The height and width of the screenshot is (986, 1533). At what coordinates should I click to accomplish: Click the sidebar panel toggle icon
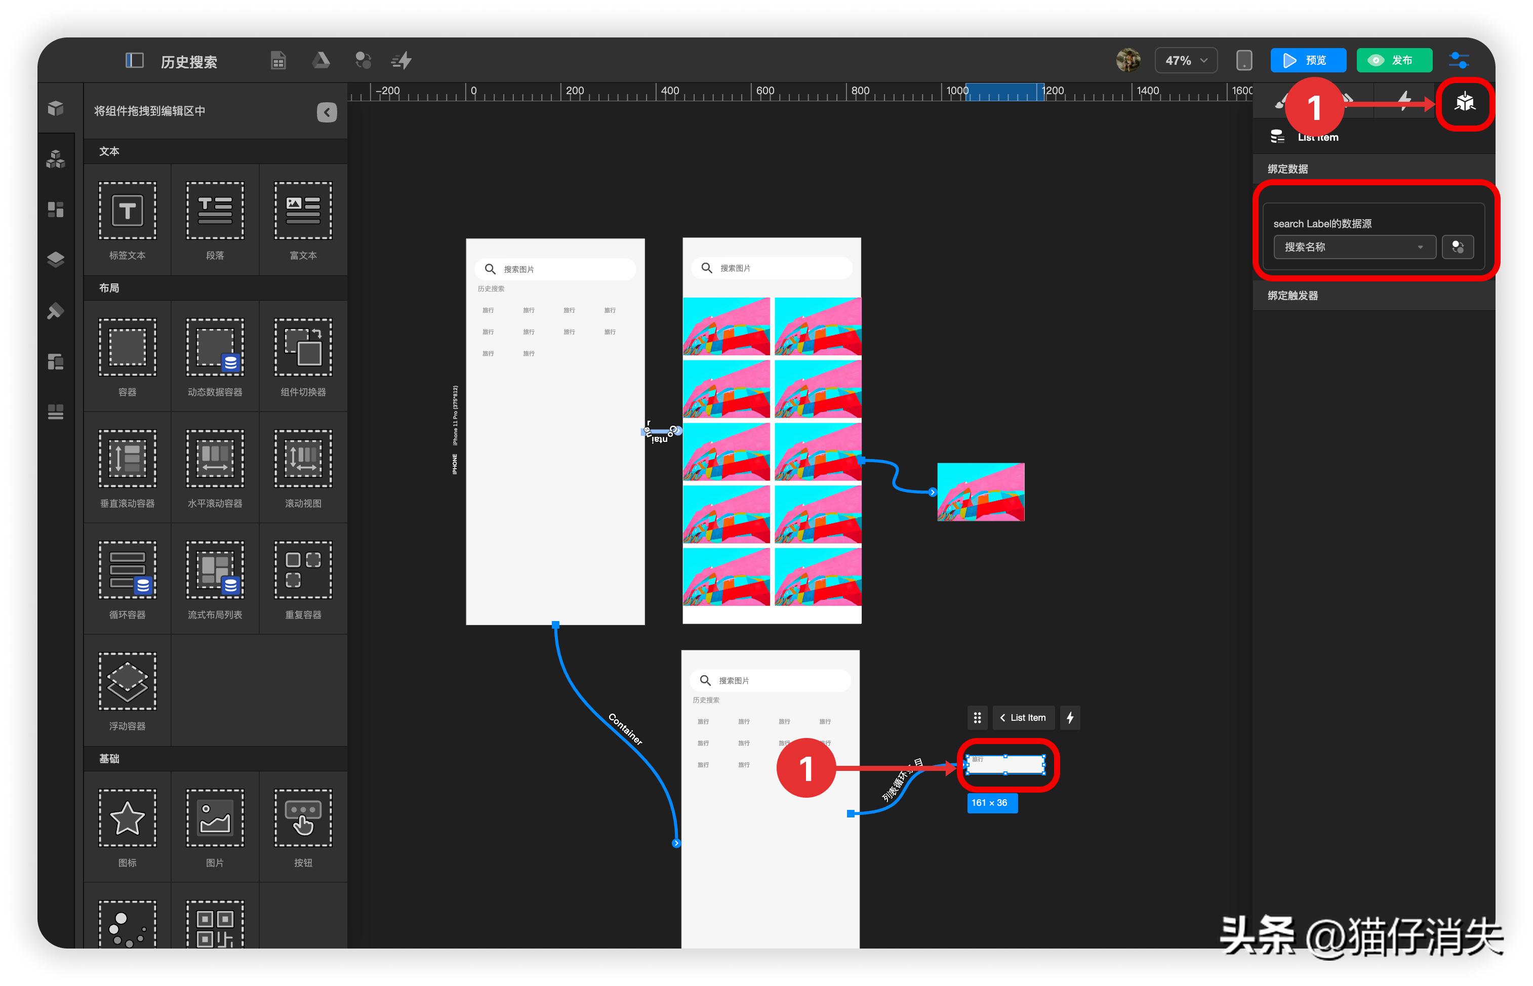134,60
